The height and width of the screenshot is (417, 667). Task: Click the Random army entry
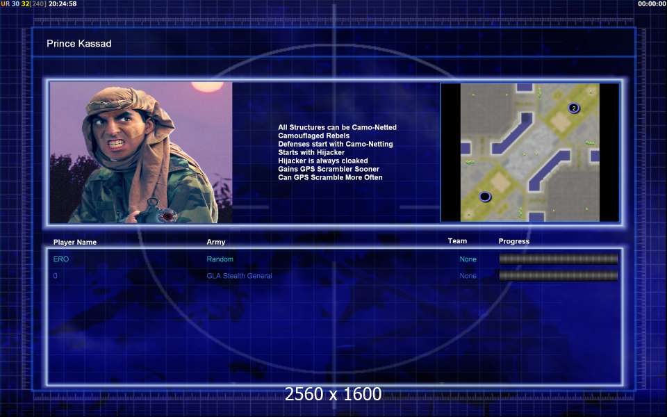point(220,259)
